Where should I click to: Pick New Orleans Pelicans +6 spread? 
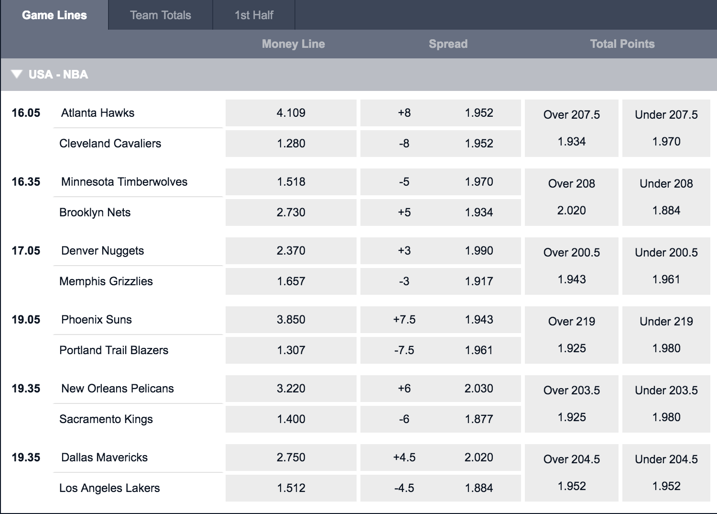441,389
